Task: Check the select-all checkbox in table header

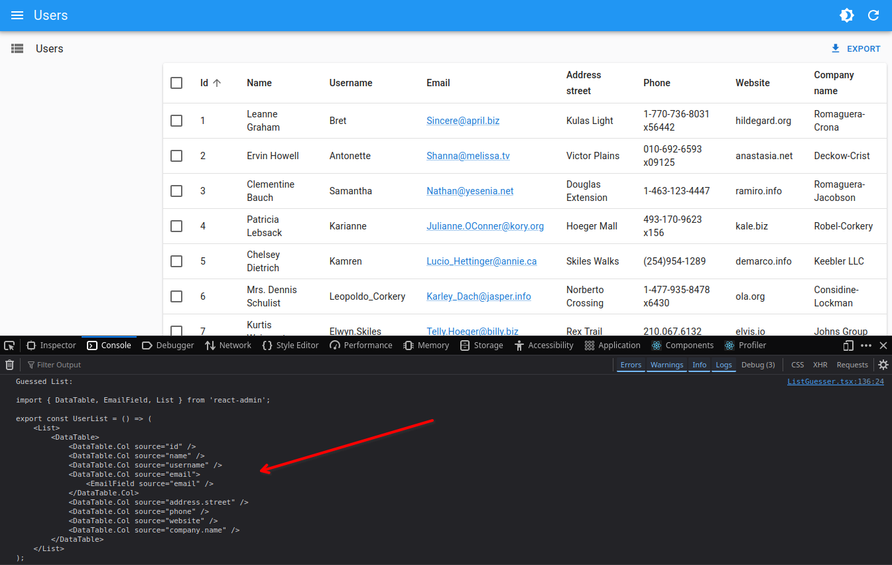Action: coord(176,83)
